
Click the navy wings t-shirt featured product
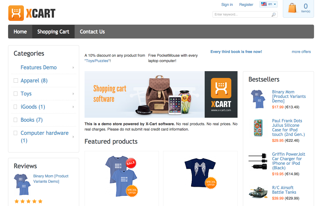[200, 171]
